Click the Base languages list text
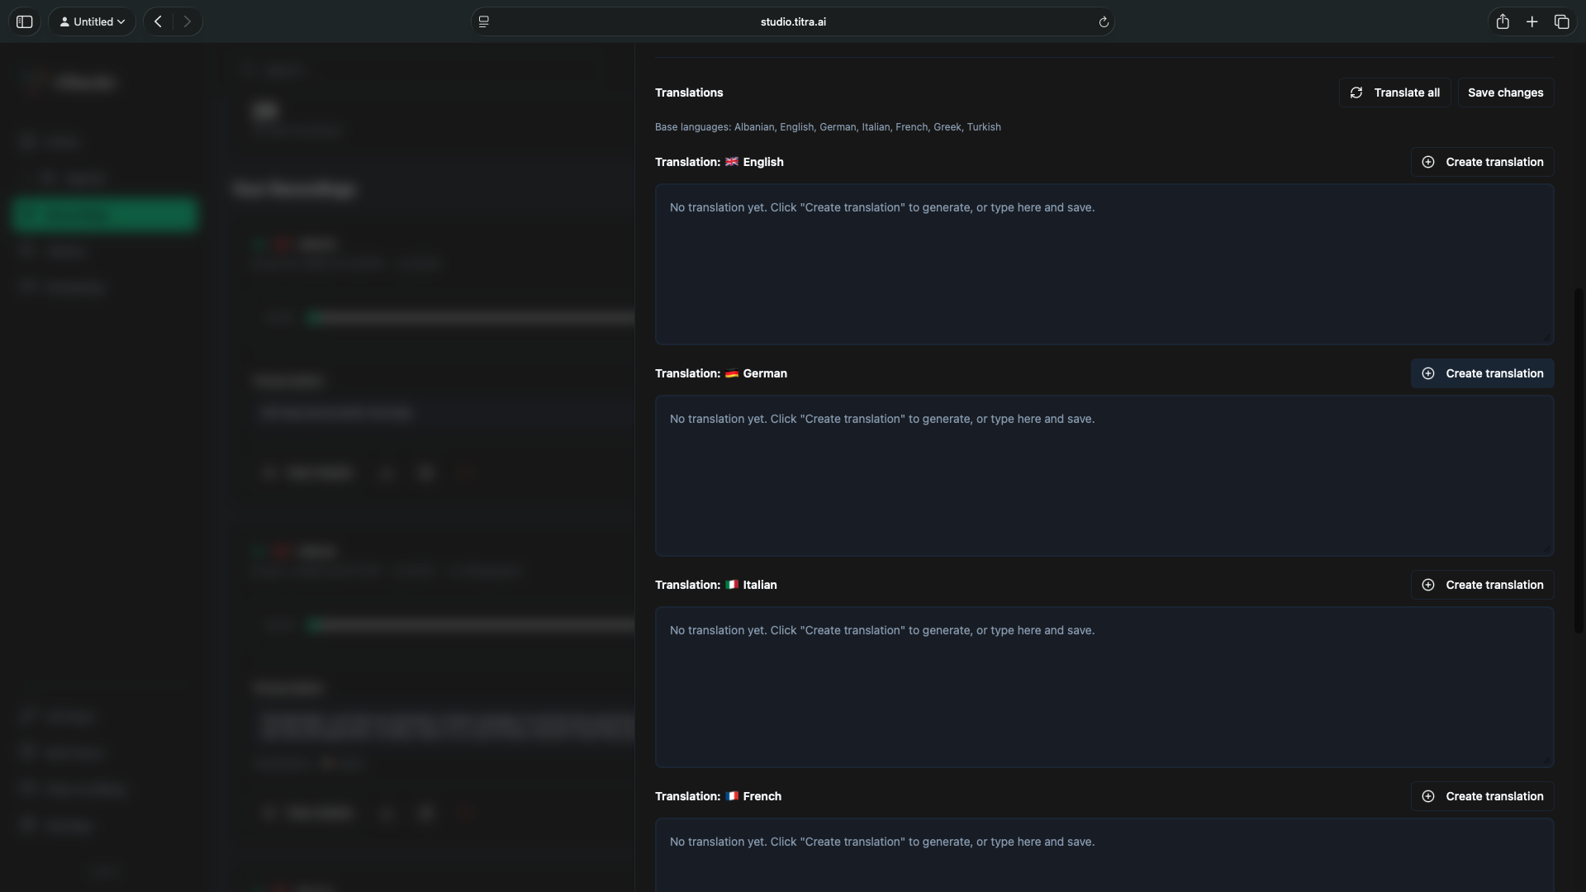The height and width of the screenshot is (892, 1586). (828, 127)
